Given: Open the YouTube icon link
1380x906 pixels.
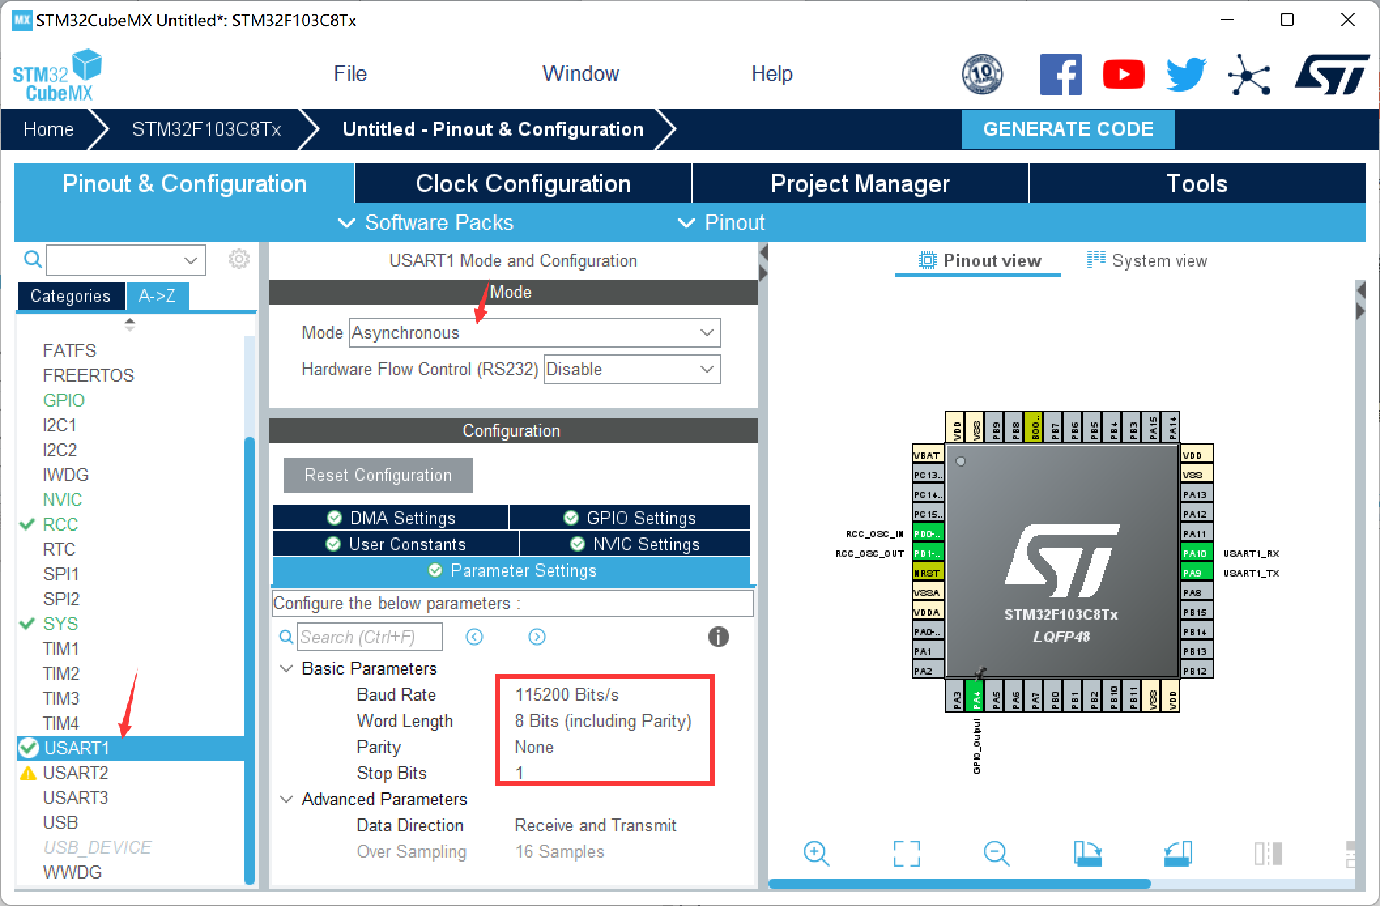Looking at the screenshot, I should (x=1123, y=75).
